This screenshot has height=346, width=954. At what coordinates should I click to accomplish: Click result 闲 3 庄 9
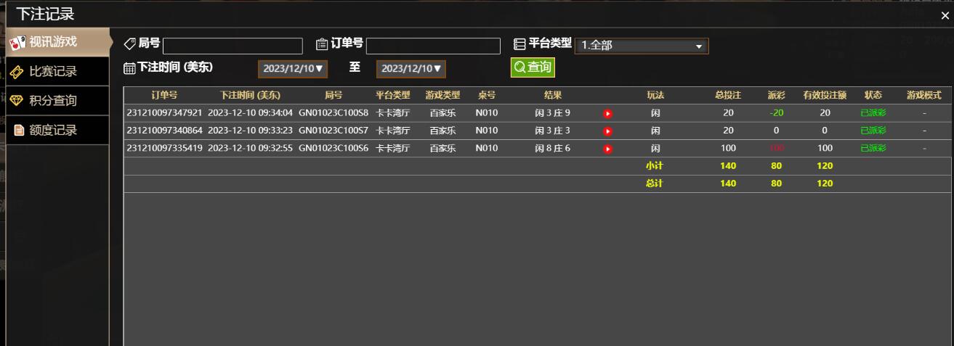(553, 113)
